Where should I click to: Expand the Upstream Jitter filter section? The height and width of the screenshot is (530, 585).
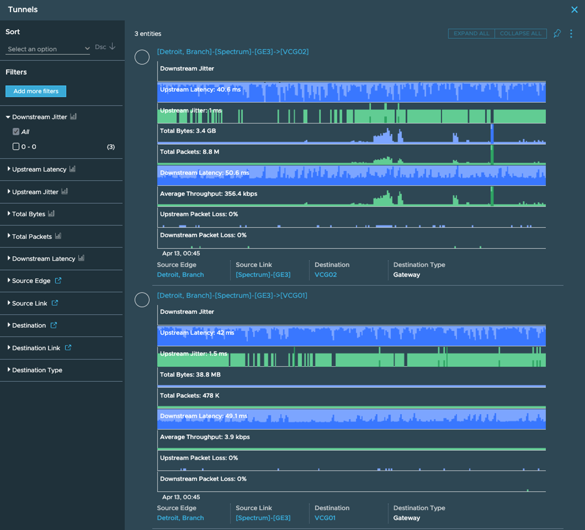(x=35, y=192)
